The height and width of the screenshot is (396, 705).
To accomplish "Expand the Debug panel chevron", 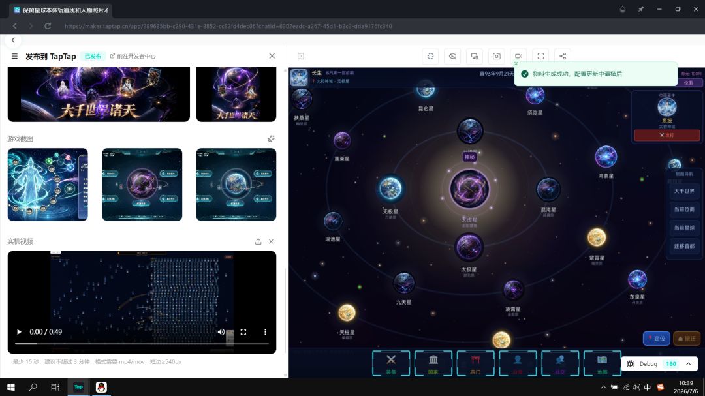I will pyautogui.click(x=689, y=363).
